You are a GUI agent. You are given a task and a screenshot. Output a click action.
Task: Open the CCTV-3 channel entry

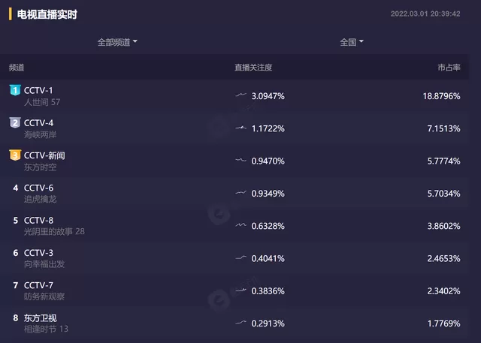point(234,258)
